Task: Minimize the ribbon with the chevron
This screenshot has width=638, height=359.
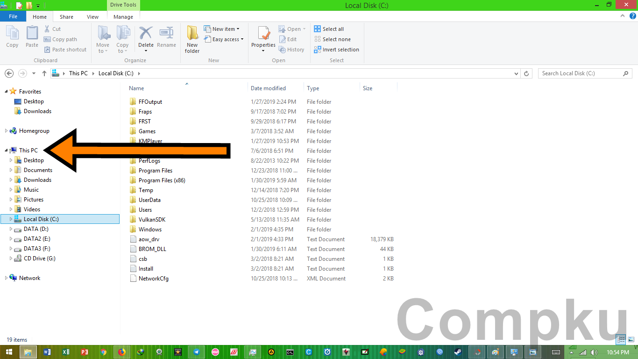Action: coord(623,16)
